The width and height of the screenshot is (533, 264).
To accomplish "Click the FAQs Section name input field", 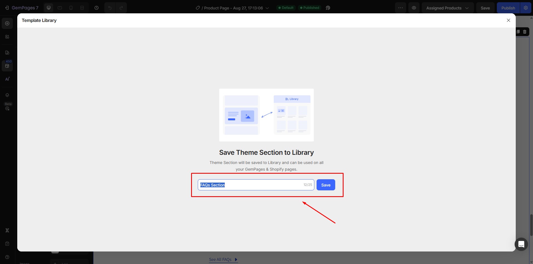I will 256,185.
